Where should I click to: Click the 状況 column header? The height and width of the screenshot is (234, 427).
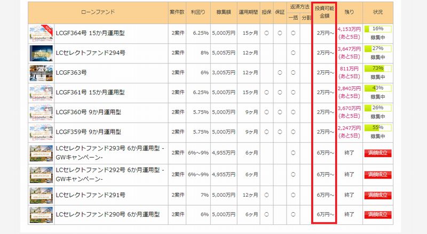[x=378, y=12]
